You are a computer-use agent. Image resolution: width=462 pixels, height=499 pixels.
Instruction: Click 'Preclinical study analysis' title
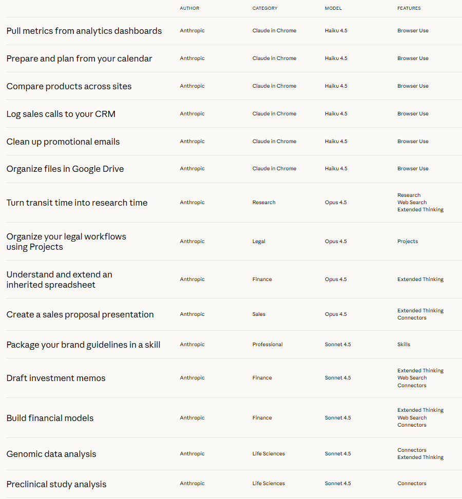point(56,484)
